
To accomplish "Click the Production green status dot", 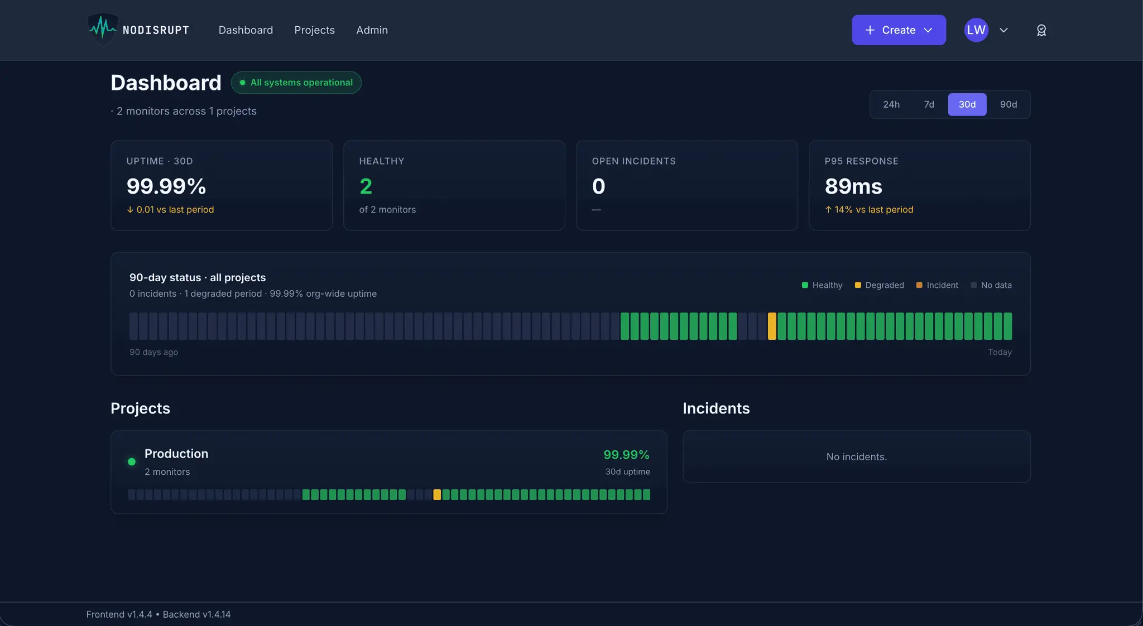I will click(132, 461).
